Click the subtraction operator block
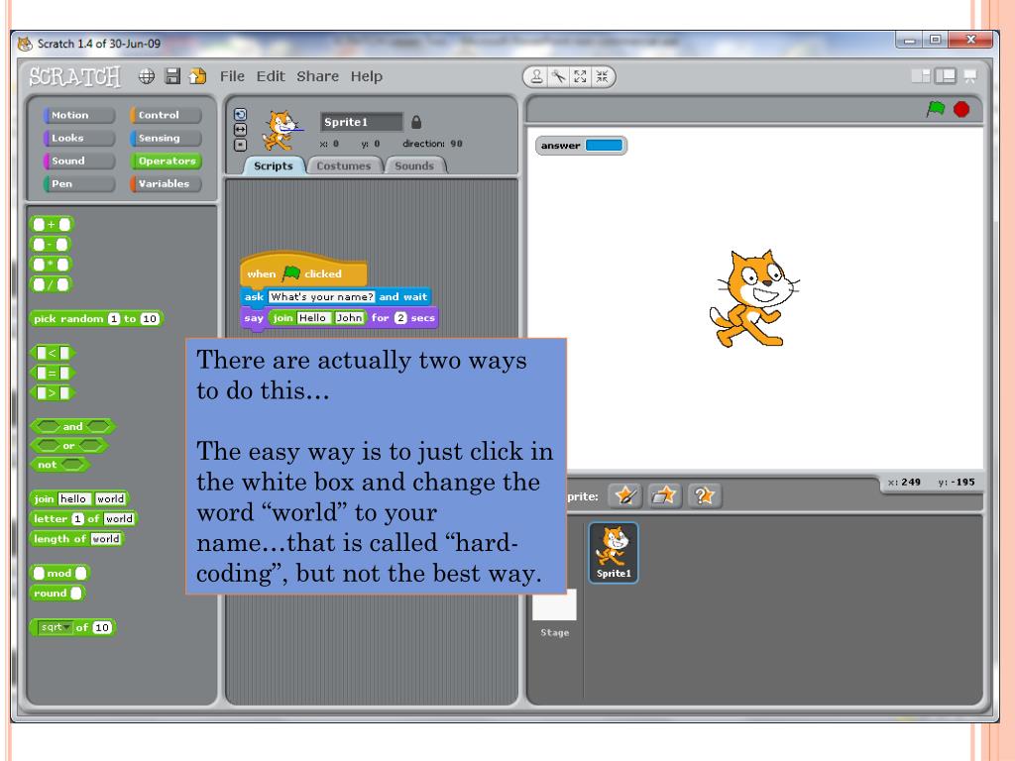Image resolution: width=1015 pixels, height=761 pixels. coord(50,244)
